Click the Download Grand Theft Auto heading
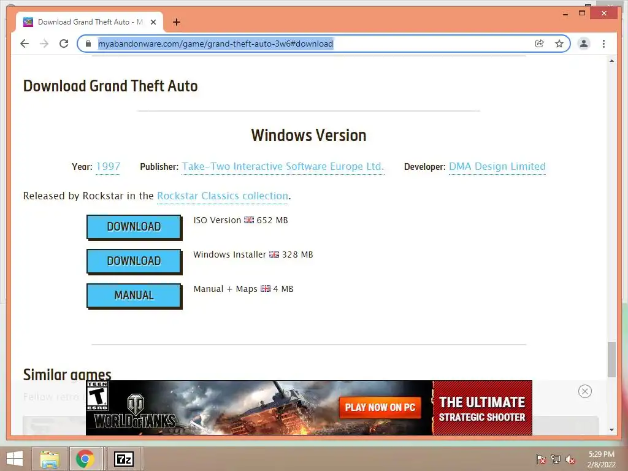628x471 pixels. coord(110,86)
